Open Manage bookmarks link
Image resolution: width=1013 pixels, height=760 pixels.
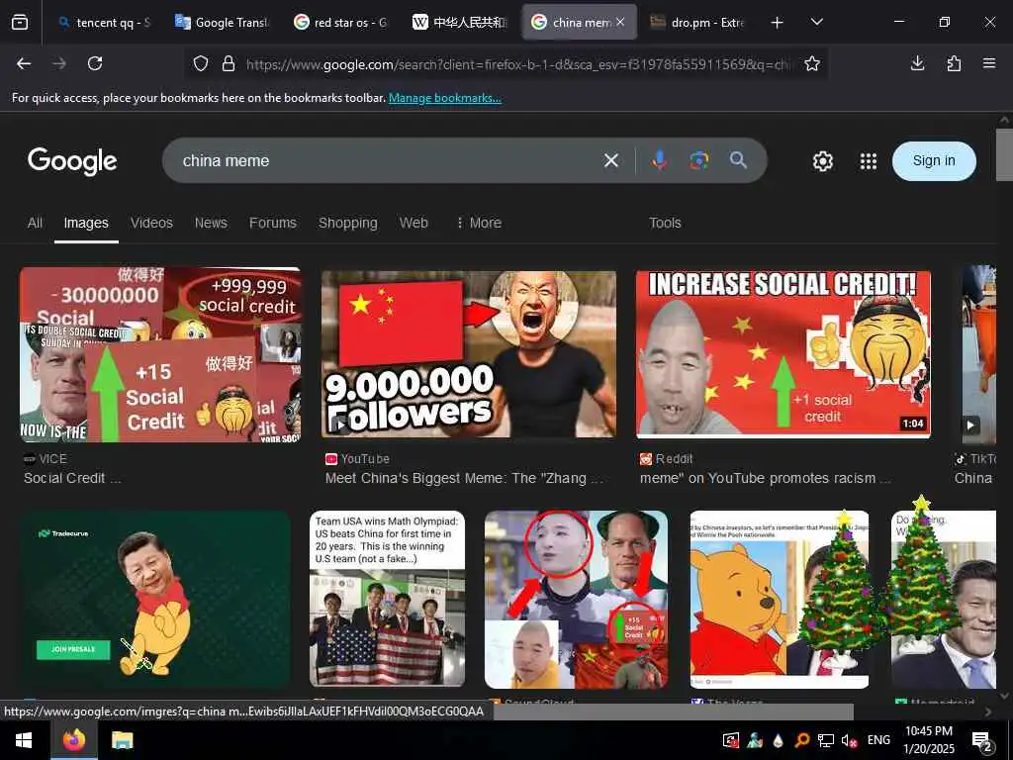(444, 98)
